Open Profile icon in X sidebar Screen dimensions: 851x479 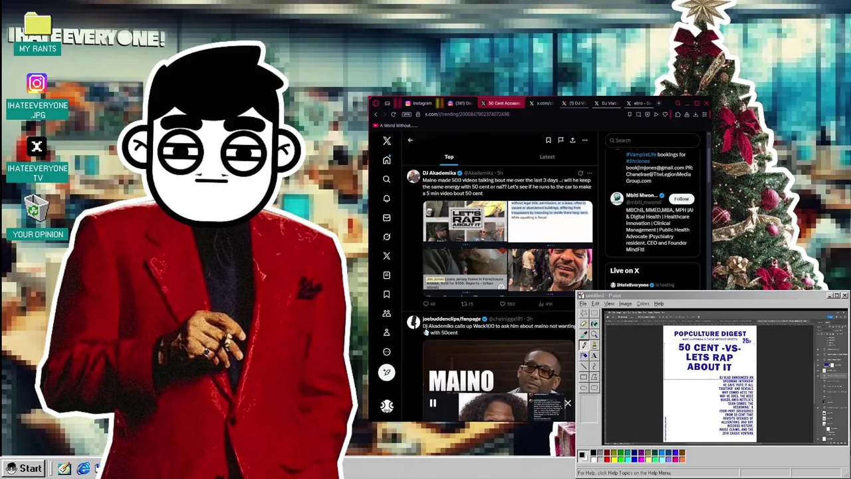tap(386, 333)
